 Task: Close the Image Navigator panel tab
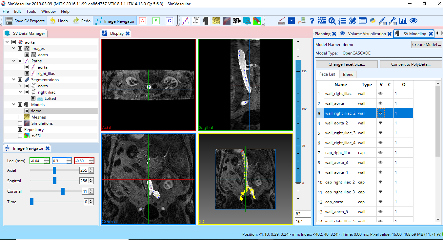[48, 148]
